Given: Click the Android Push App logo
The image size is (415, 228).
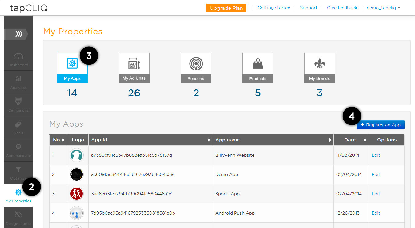Looking at the screenshot, I should [x=77, y=213].
